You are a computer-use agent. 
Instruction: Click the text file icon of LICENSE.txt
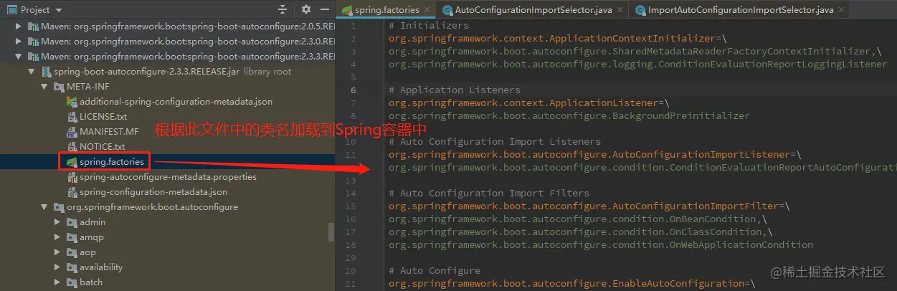[x=72, y=116]
